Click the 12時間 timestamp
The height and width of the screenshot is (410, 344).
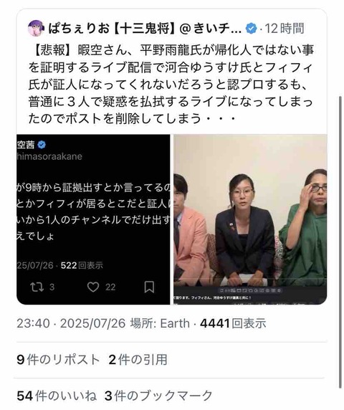[285, 29]
